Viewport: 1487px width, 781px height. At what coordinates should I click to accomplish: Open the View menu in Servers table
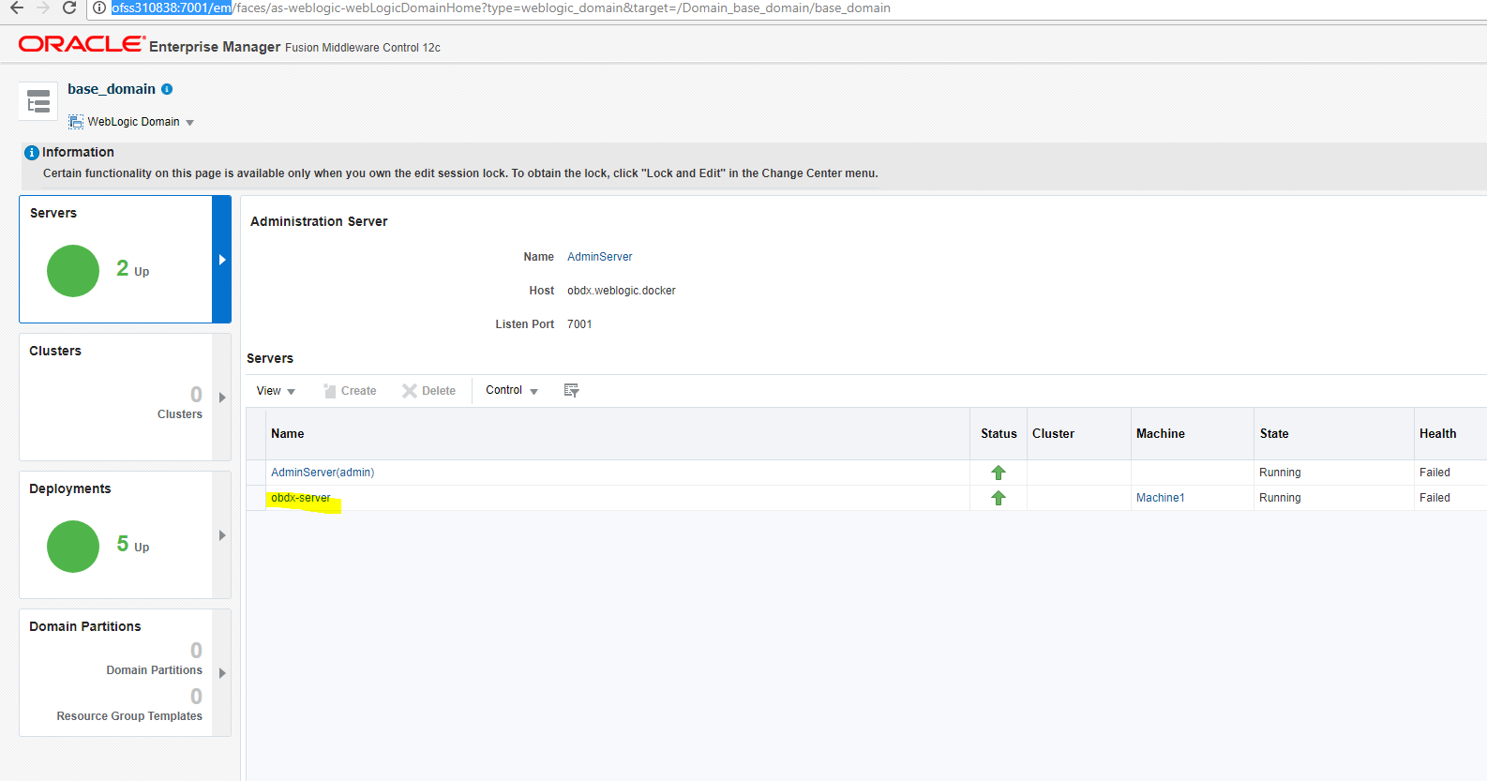coord(276,391)
